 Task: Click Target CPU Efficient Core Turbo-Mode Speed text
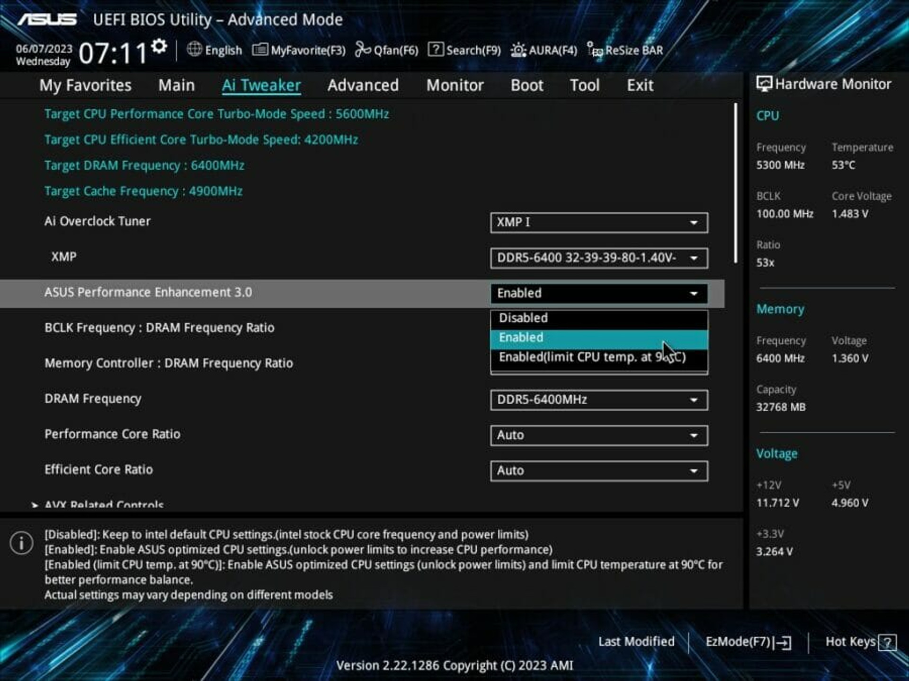[x=201, y=140]
